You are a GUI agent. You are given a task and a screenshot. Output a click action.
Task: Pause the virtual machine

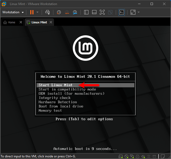32,12
